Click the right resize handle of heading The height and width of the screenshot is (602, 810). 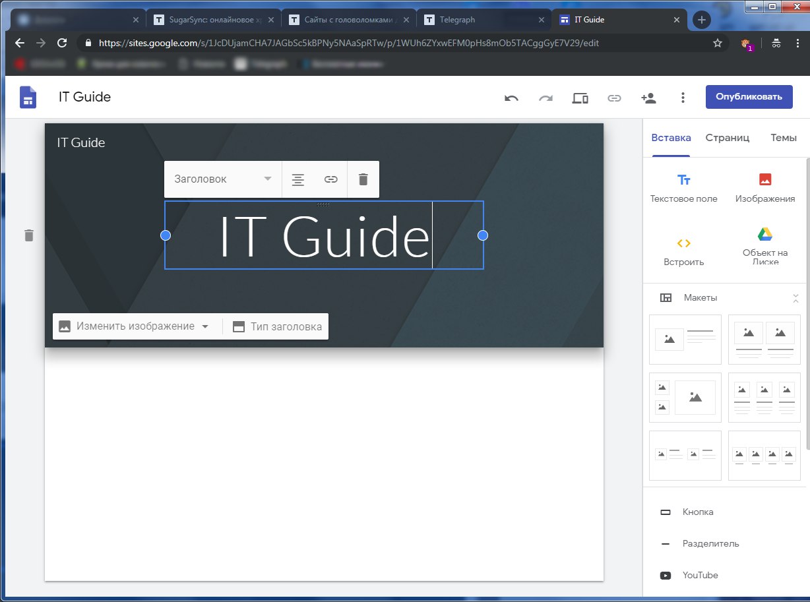click(x=483, y=235)
